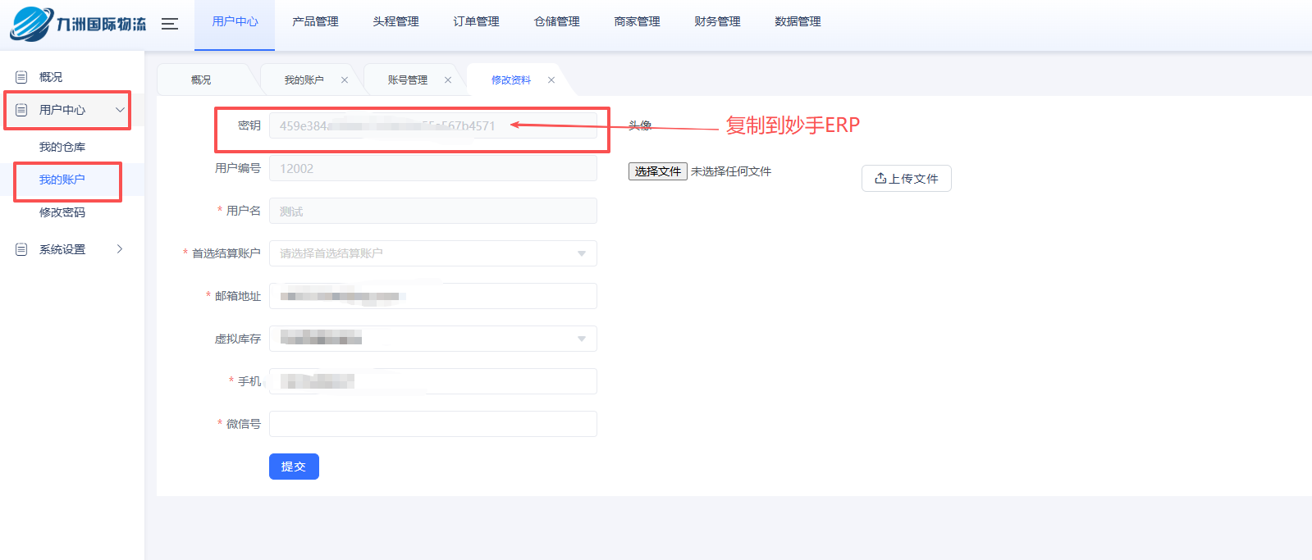Image resolution: width=1312 pixels, height=560 pixels.
Task: Click the 微信号 input field
Action: click(x=432, y=424)
